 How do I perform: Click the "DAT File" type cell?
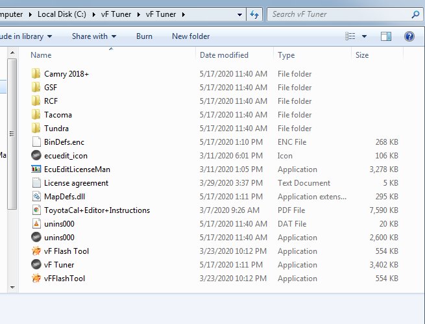[292, 224]
